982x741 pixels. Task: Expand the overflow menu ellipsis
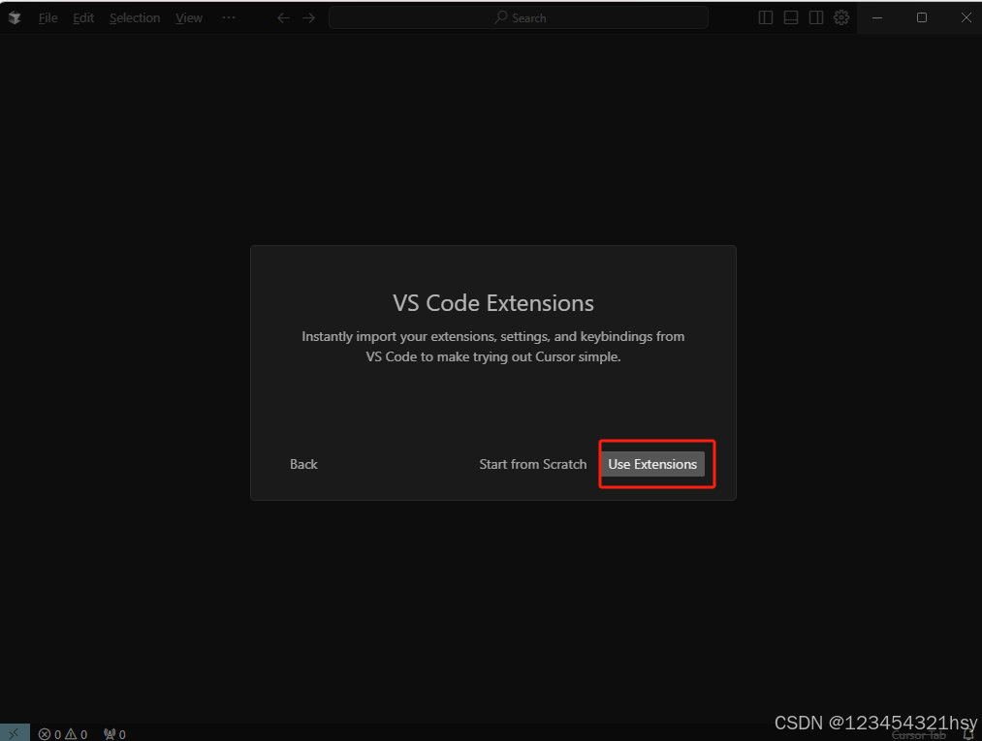pos(229,17)
